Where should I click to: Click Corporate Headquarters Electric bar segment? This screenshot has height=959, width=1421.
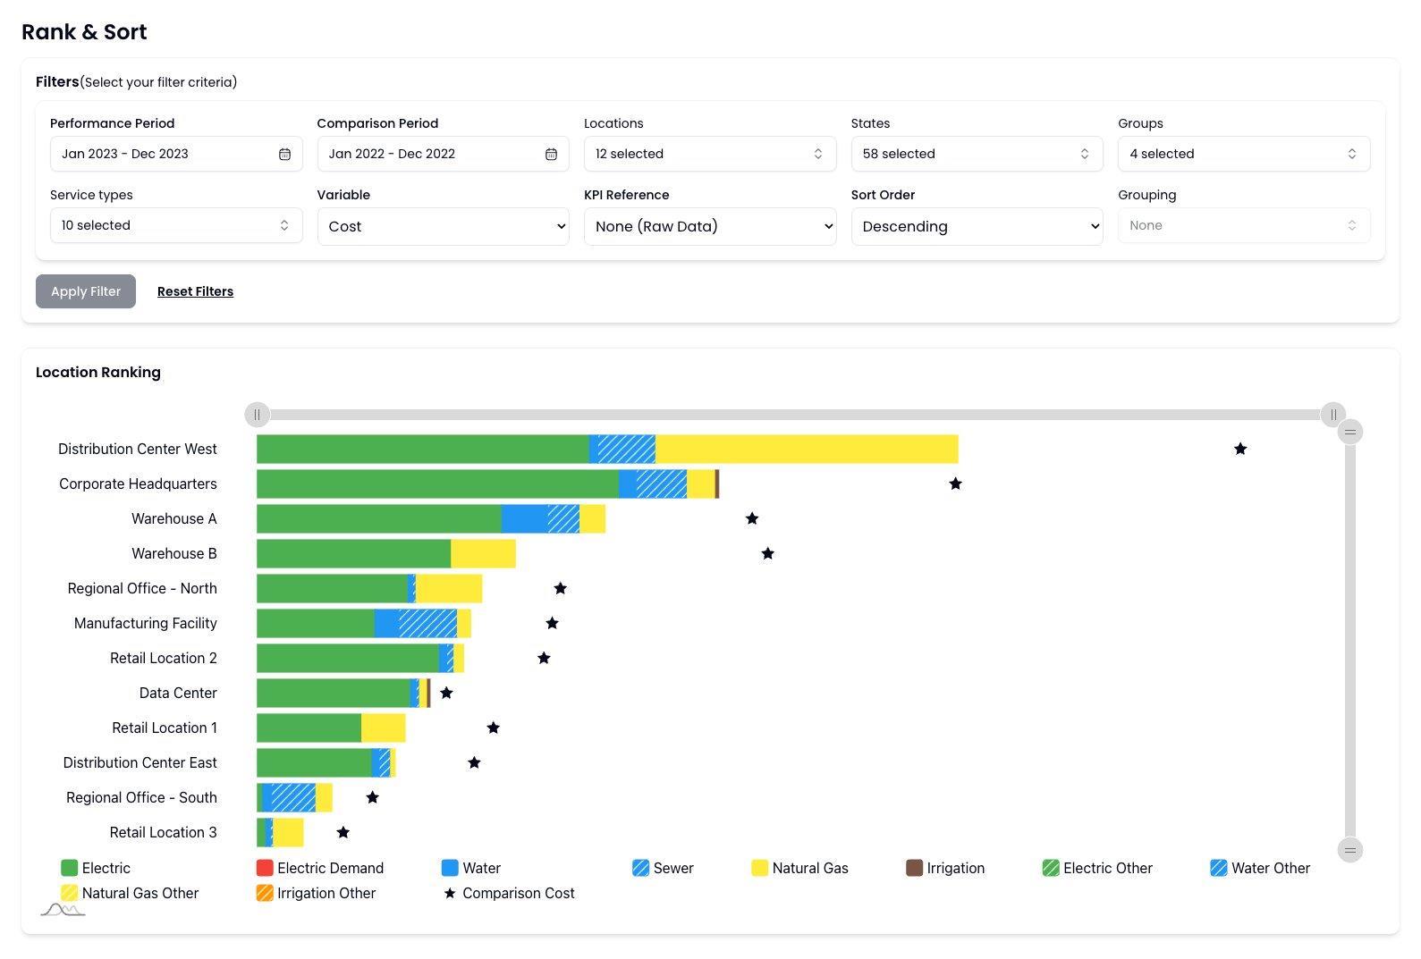click(x=437, y=484)
